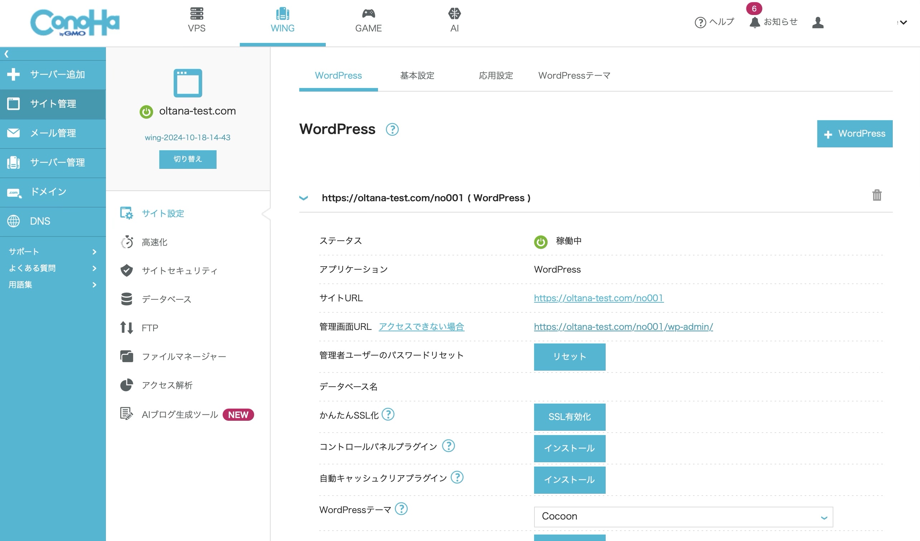Switch to the WordPress tab
The height and width of the screenshot is (541, 920).
coord(338,75)
